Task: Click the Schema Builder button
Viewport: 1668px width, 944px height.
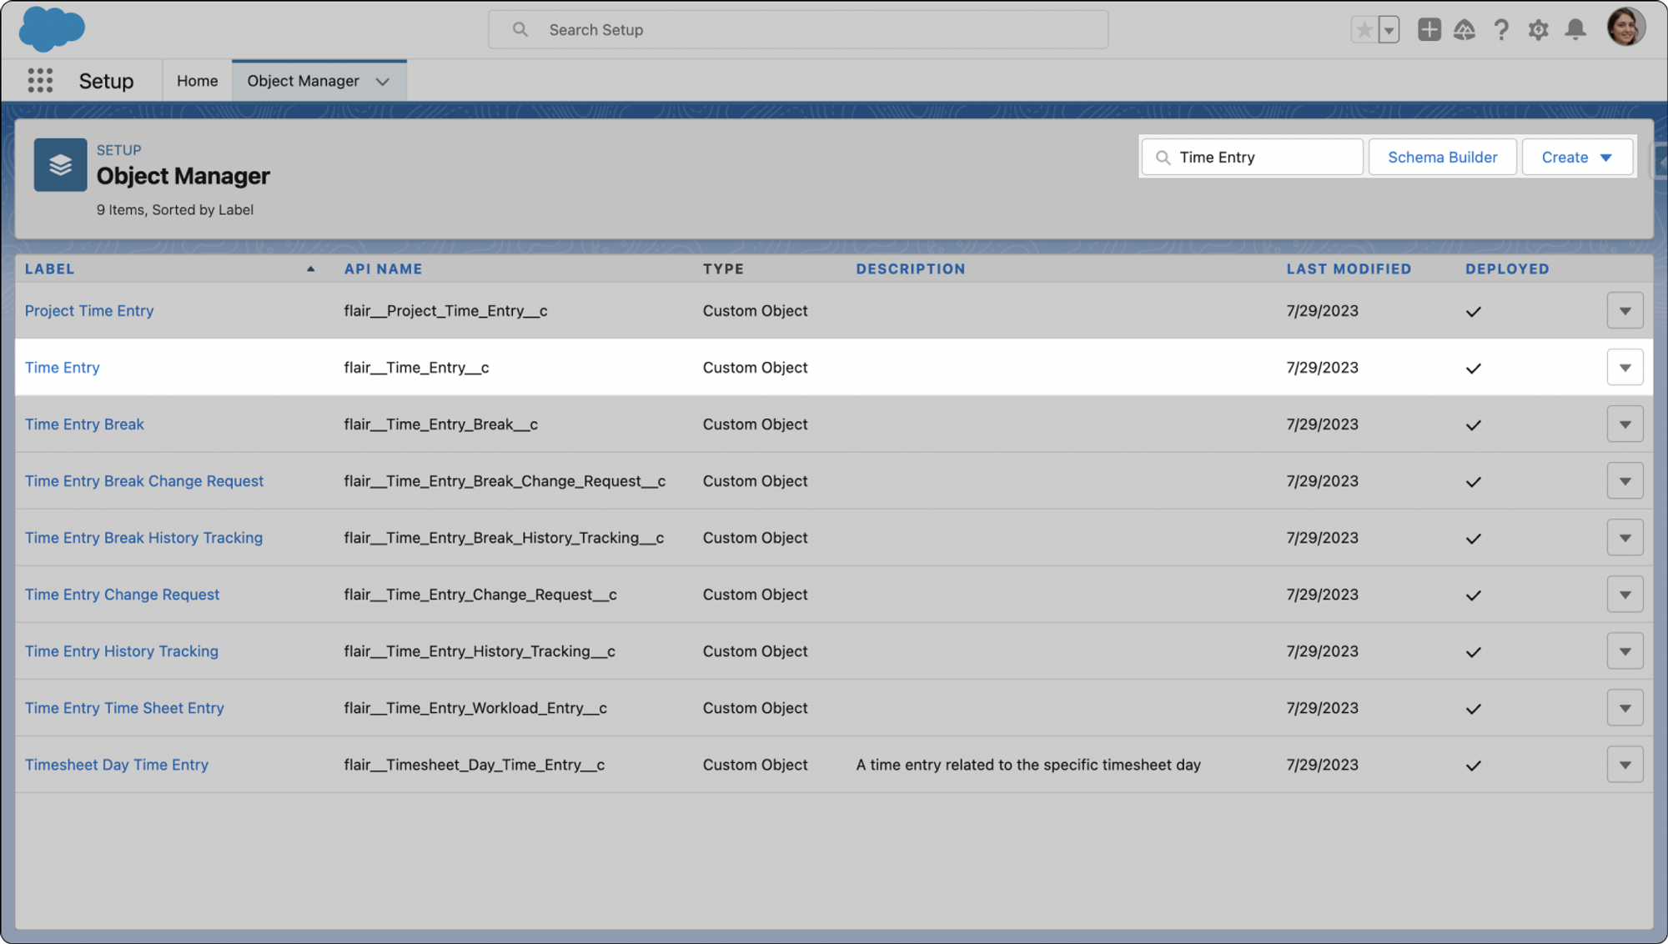Action: point(1442,157)
